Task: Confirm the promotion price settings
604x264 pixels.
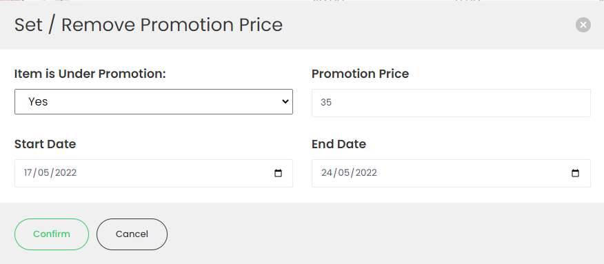Action: 52,234
